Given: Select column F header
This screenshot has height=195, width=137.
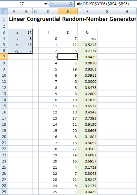Looking at the screenshot, I should pyautogui.click(x=88, y=12).
